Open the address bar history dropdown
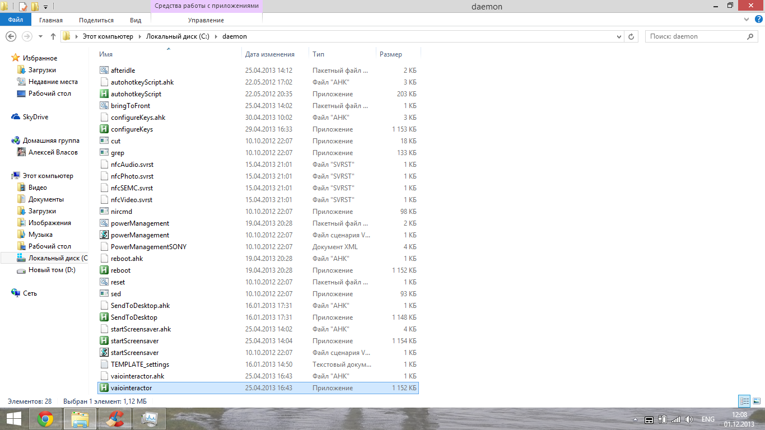 click(619, 36)
